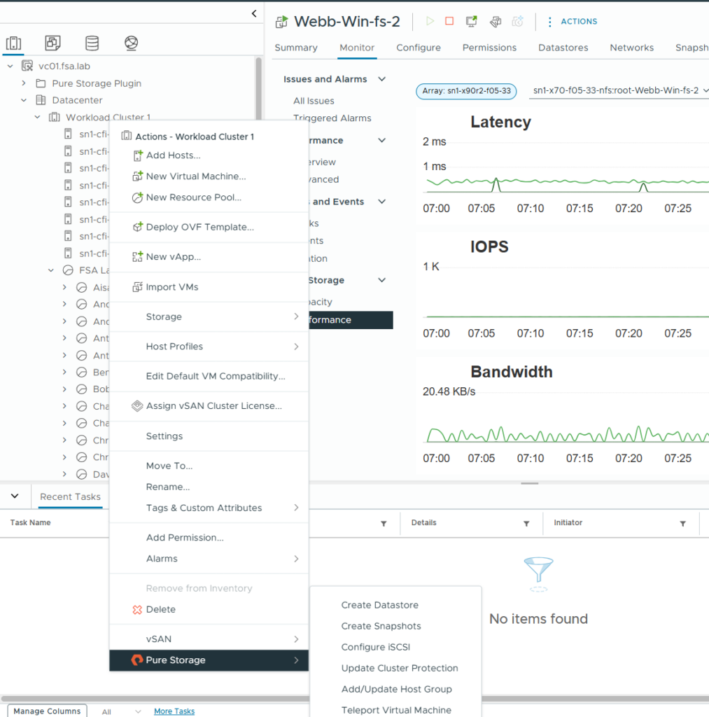Open All Issues in Monitor sidebar
This screenshot has width=709, height=717.
(314, 101)
